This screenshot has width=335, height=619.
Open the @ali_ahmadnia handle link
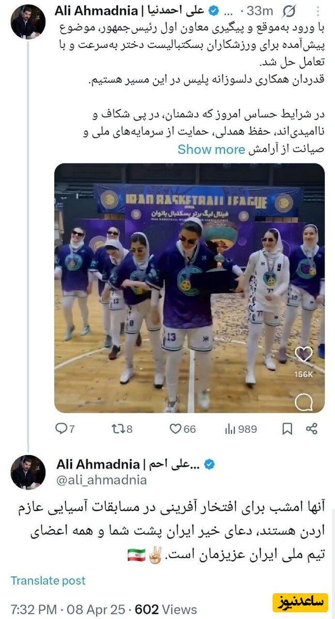101,480
